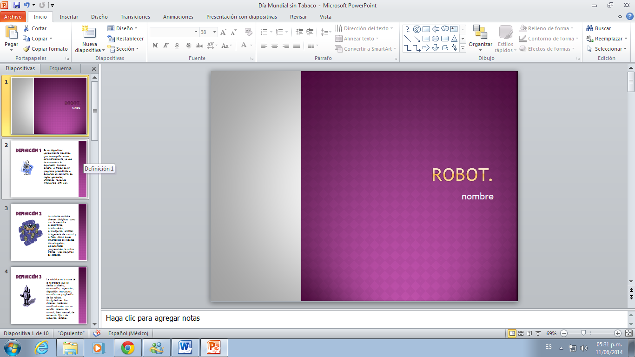Click the Restablecer button

(x=126, y=39)
